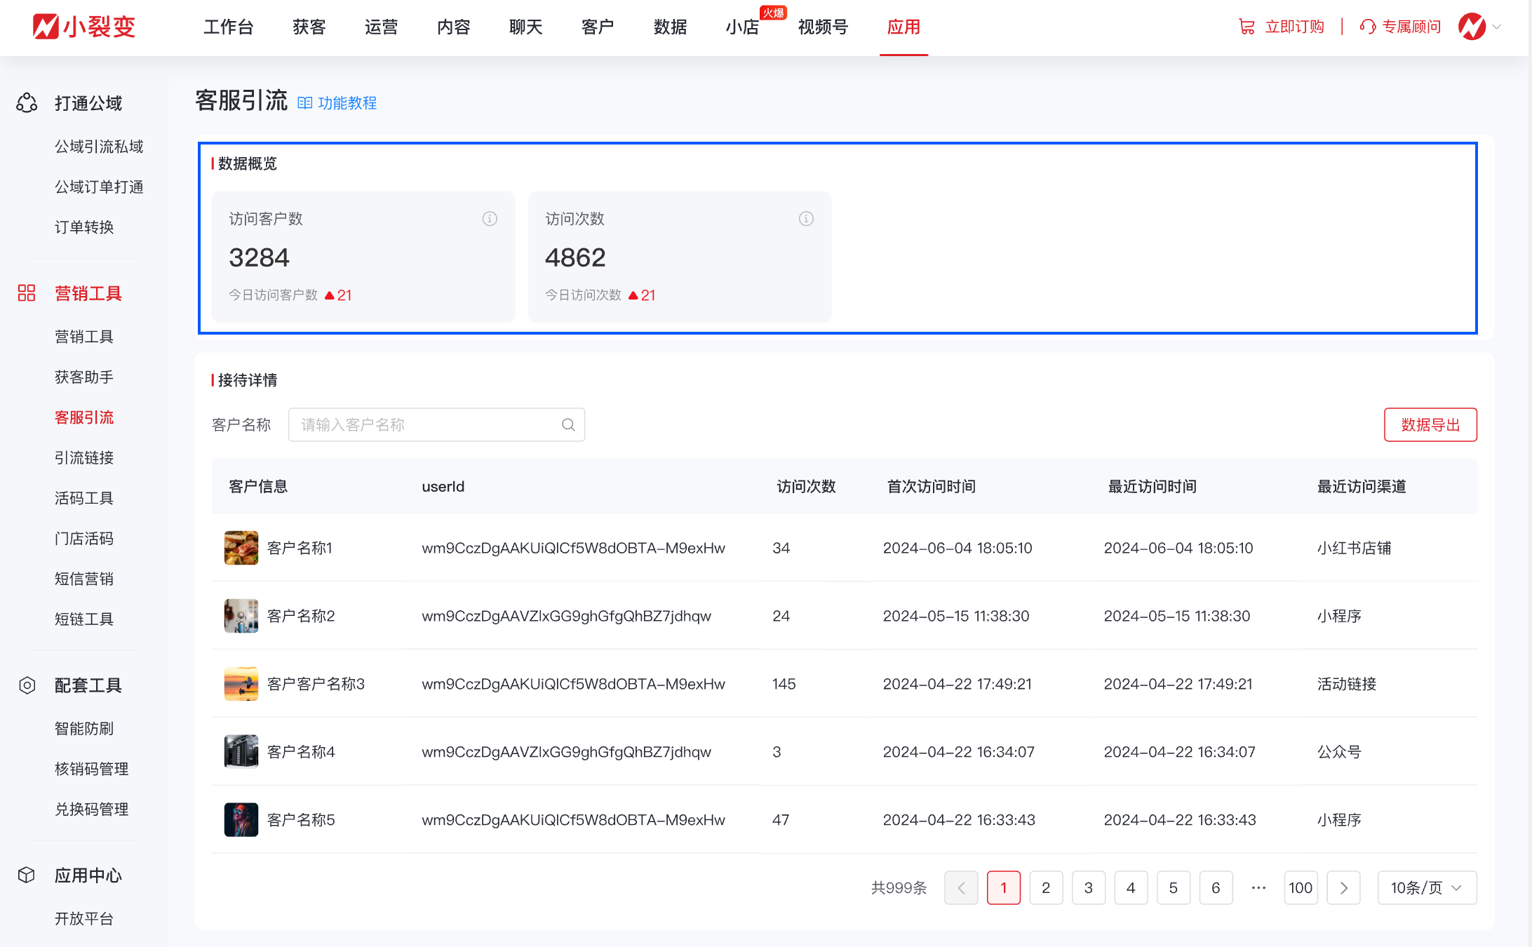Open the 数据 tab
This screenshot has width=1532, height=947.
(671, 27)
